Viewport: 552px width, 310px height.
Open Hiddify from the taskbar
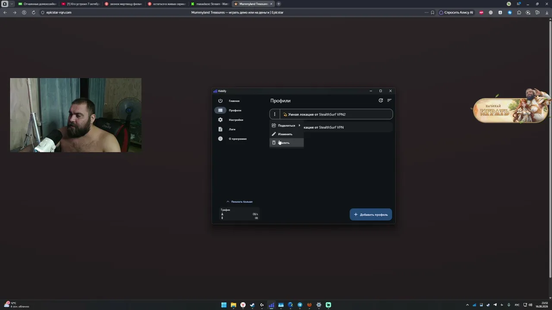coord(271,305)
